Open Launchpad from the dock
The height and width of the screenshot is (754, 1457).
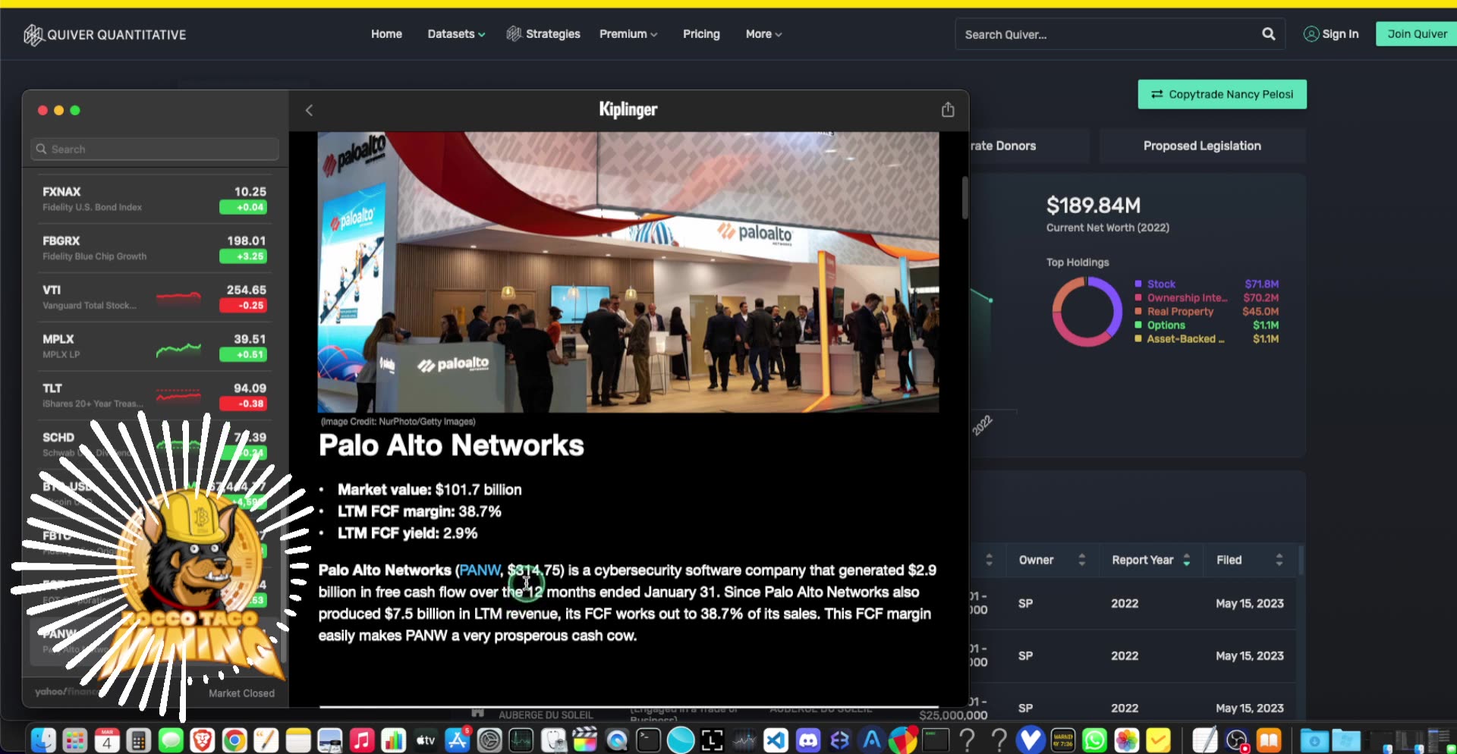pos(75,739)
